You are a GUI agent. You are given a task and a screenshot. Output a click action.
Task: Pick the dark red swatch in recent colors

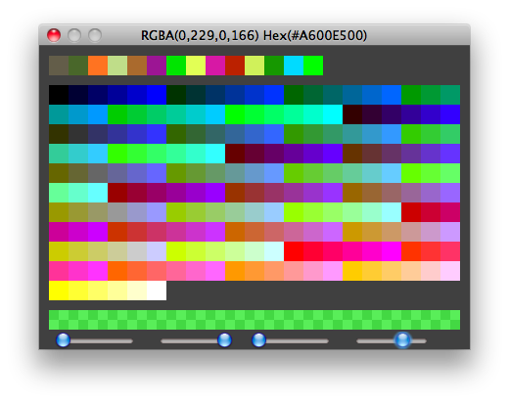[x=235, y=66]
